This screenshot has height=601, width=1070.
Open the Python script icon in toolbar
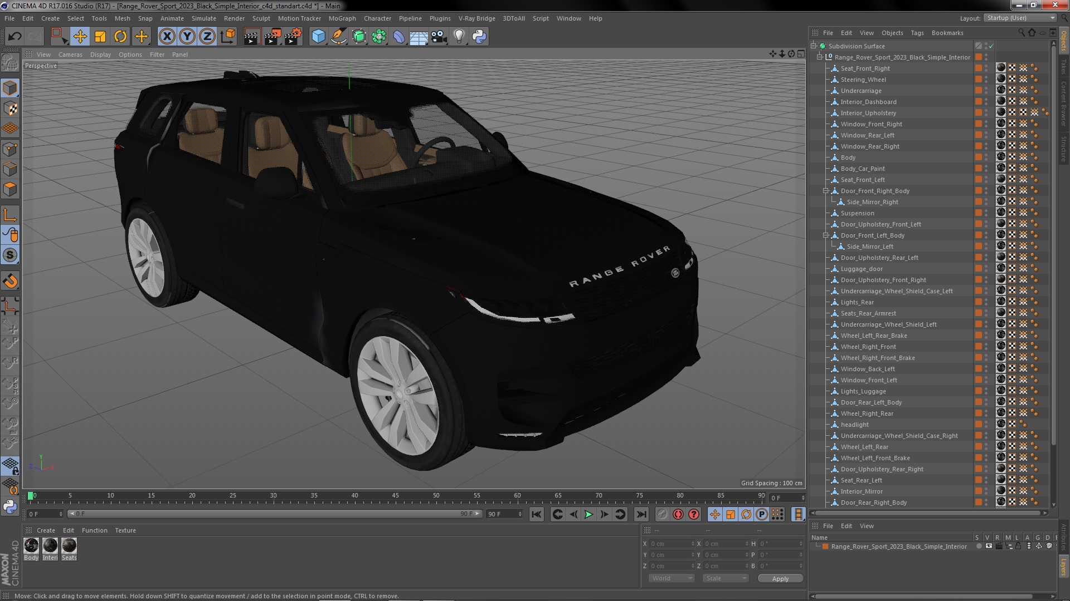coord(479,37)
